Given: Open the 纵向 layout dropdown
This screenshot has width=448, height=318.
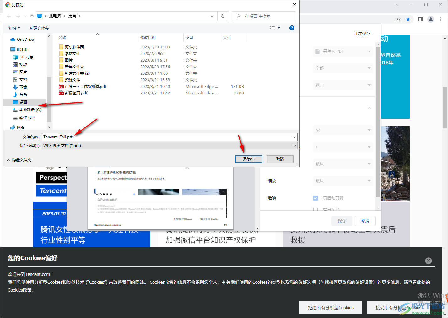Looking at the screenshot, I should point(343,85).
